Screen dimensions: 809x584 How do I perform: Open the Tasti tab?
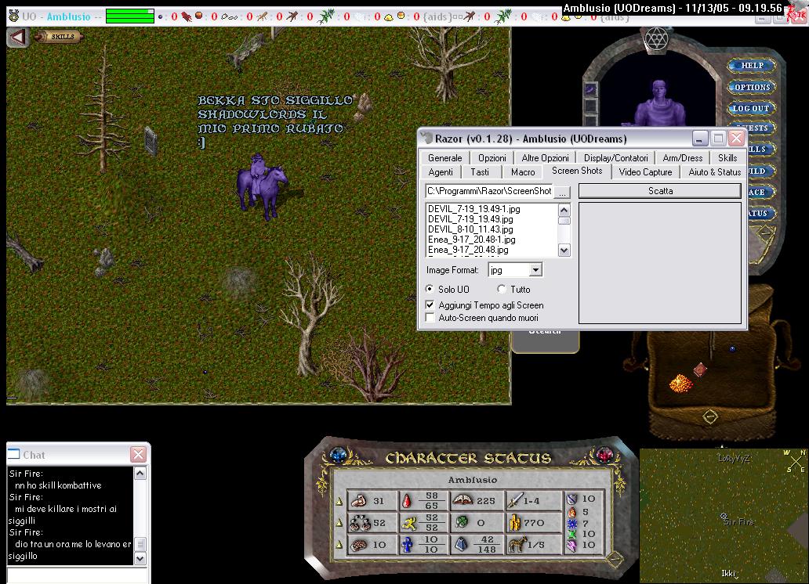pos(479,172)
